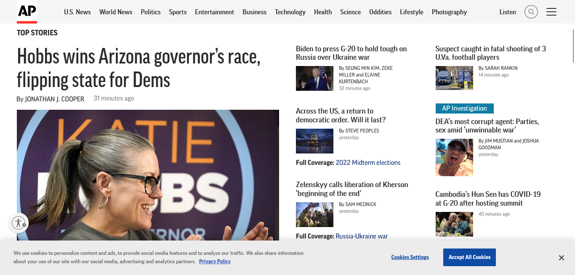This screenshot has height=275, width=575.
Task: Open the hamburger menu icon
Action: point(551,12)
